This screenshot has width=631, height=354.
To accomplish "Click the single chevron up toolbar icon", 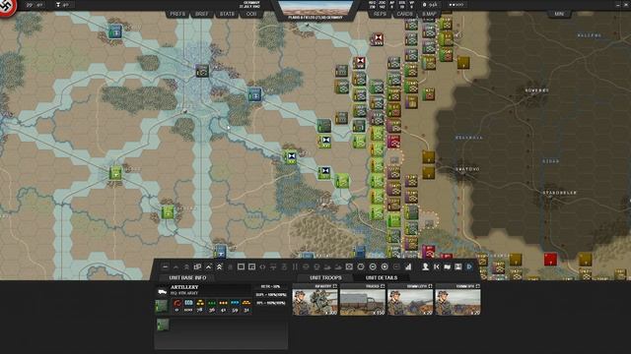I will pyautogui.click(x=208, y=266).
